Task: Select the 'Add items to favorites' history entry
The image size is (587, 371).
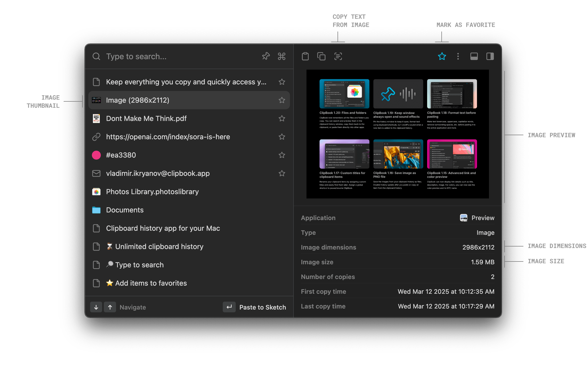Action: click(150, 283)
